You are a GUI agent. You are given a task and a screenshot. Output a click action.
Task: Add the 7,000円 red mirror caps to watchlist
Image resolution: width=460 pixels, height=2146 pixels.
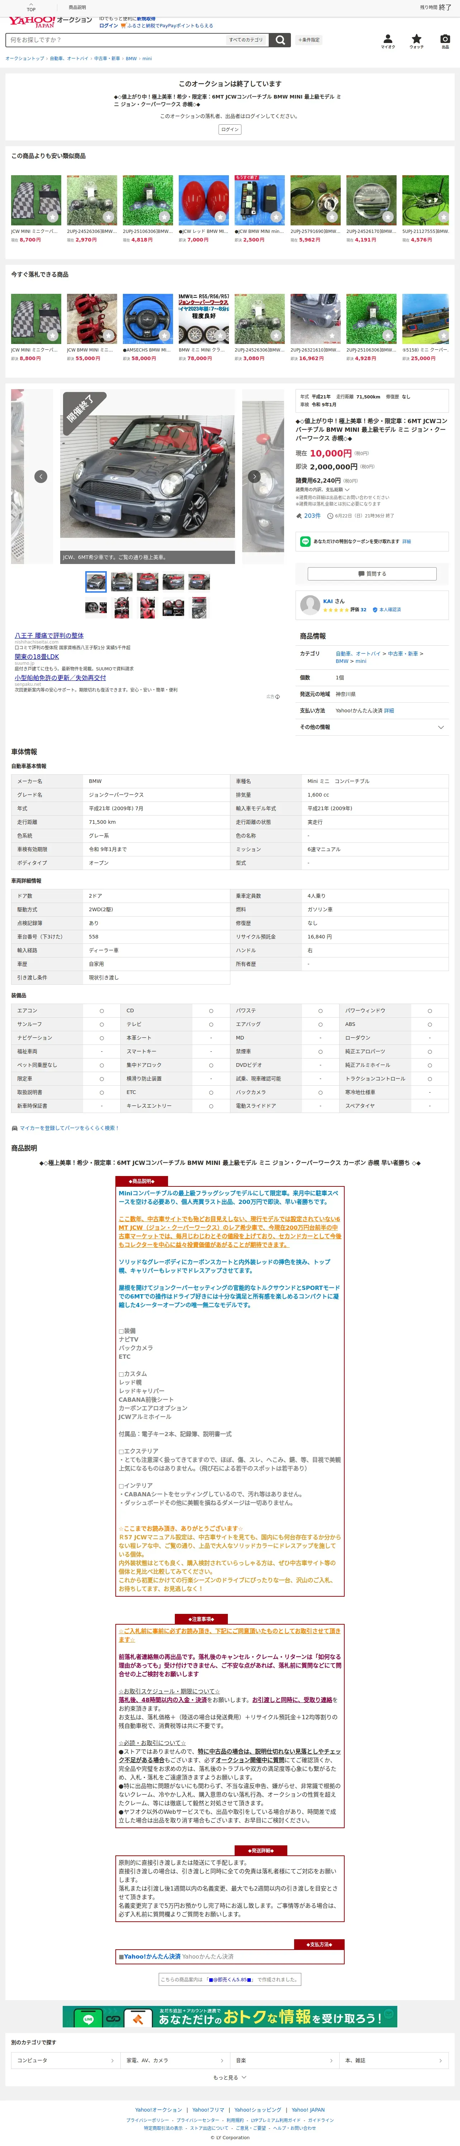220,218
